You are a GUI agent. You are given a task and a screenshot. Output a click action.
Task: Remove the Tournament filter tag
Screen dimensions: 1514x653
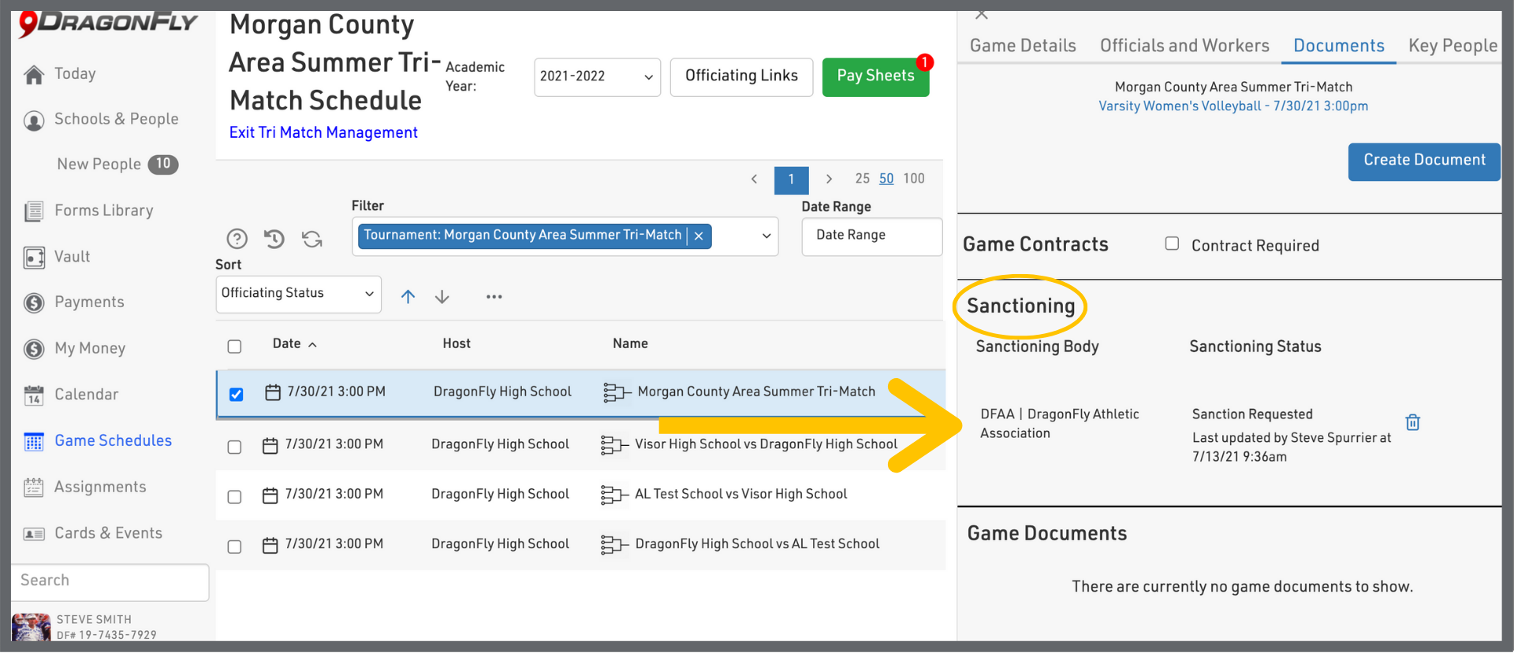coord(699,236)
